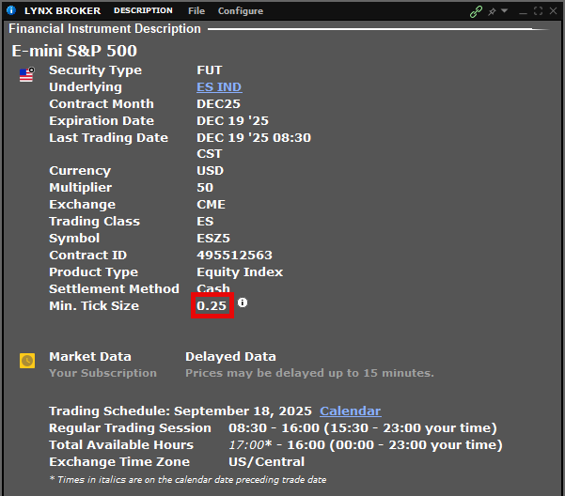Click the yellow Market Data clock icon
Screen dimensions: 565x496
coord(27,360)
